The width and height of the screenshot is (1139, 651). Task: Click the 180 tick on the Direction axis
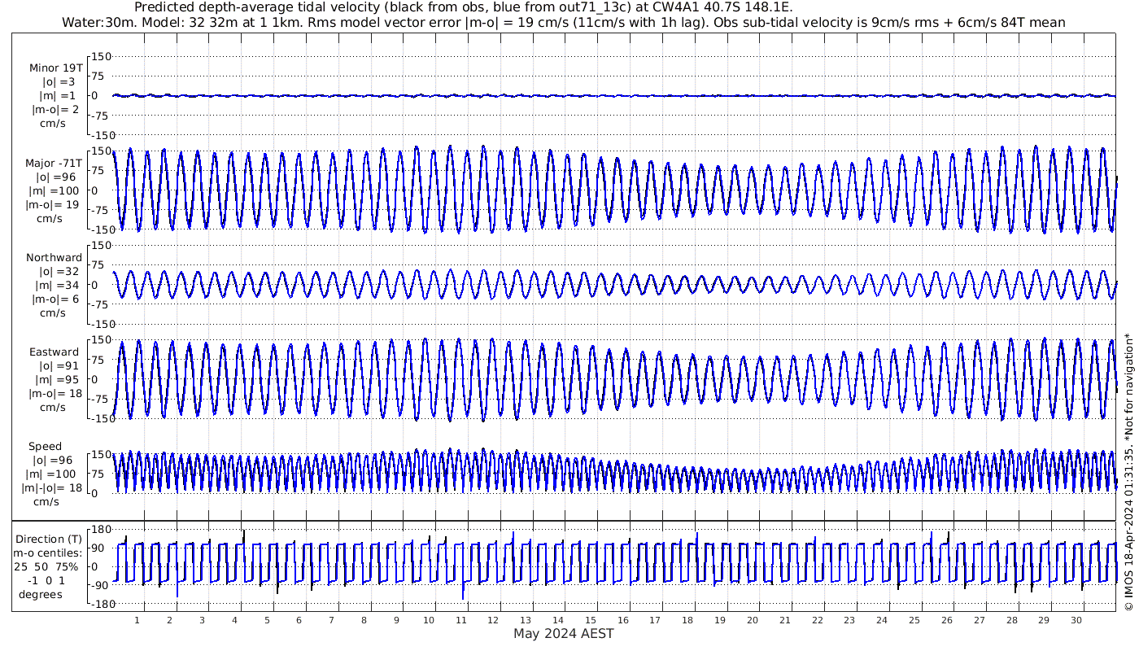tap(98, 529)
